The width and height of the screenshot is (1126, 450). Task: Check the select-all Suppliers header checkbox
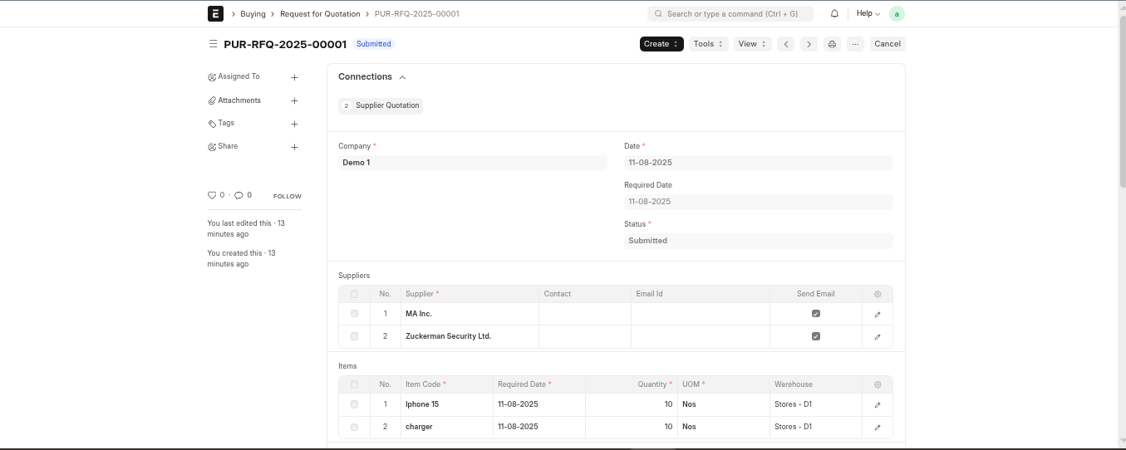point(354,294)
